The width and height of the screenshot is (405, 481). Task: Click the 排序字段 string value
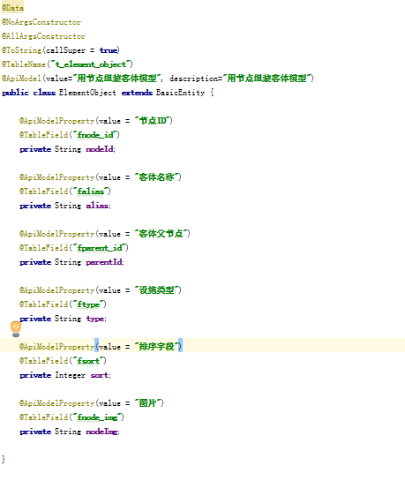(x=157, y=347)
